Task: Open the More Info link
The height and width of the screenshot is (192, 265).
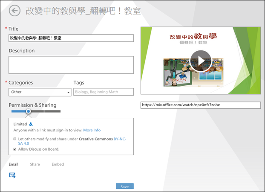Action: point(92,130)
